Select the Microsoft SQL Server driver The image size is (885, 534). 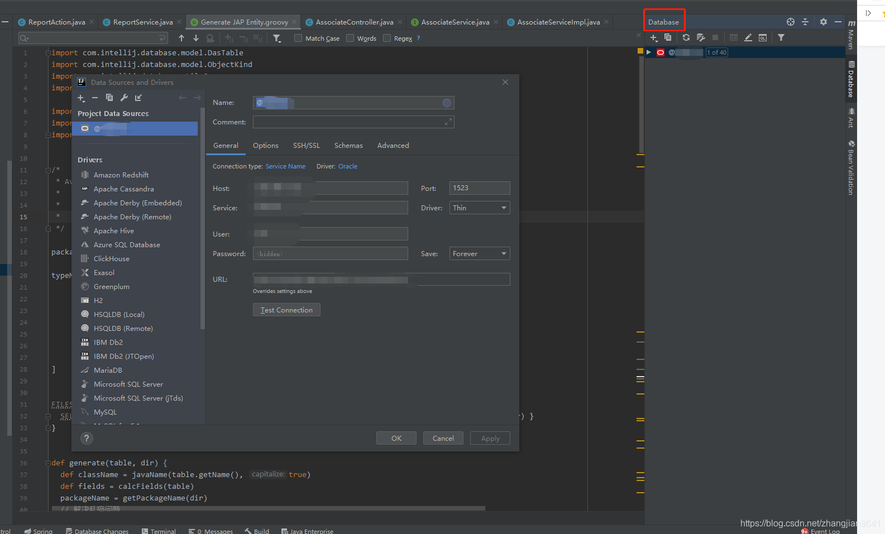coord(128,384)
